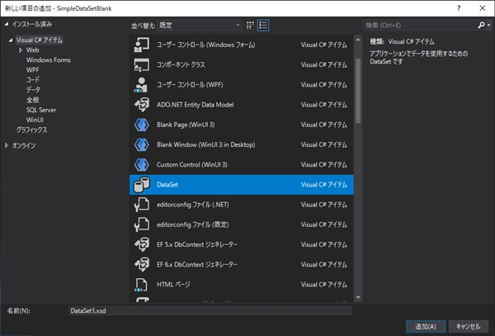
Task: Collapse the インストール済み section
Action: coord(7,24)
